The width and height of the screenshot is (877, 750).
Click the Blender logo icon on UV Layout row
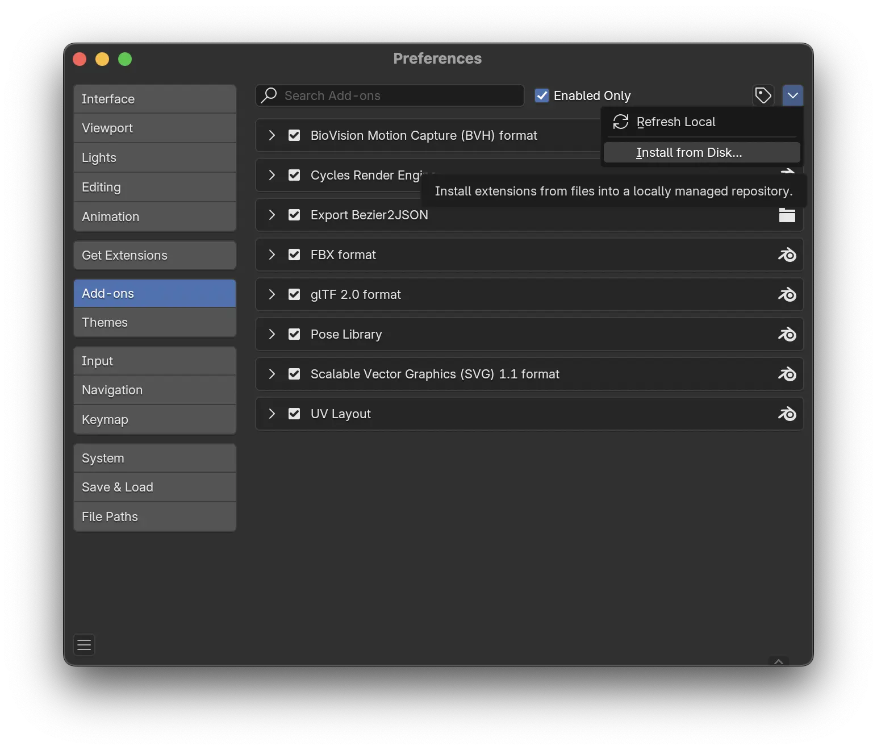coord(787,414)
